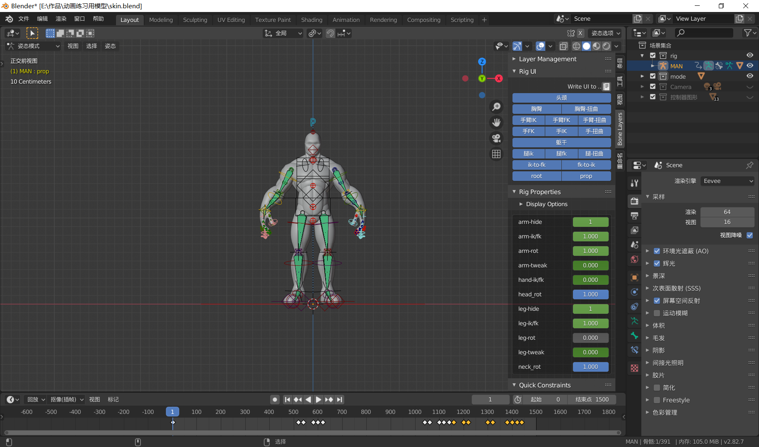Open the 姿态模式 mode dropdown
This screenshot has height=447, width=759.
pyautogui.click(x=33, y=46)
